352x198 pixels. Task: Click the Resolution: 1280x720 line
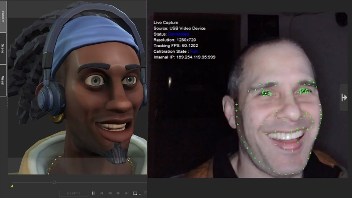point(175,40)
